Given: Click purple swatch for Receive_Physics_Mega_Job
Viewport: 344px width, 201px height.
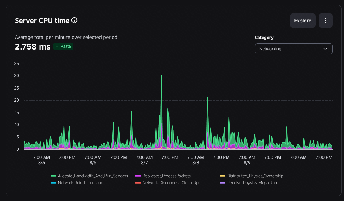Looking at the screenshot, I should coord(223,183).
